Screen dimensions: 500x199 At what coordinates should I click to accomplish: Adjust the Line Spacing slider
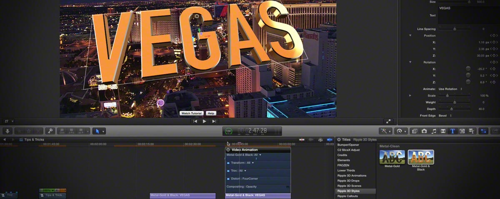(454, 29)
